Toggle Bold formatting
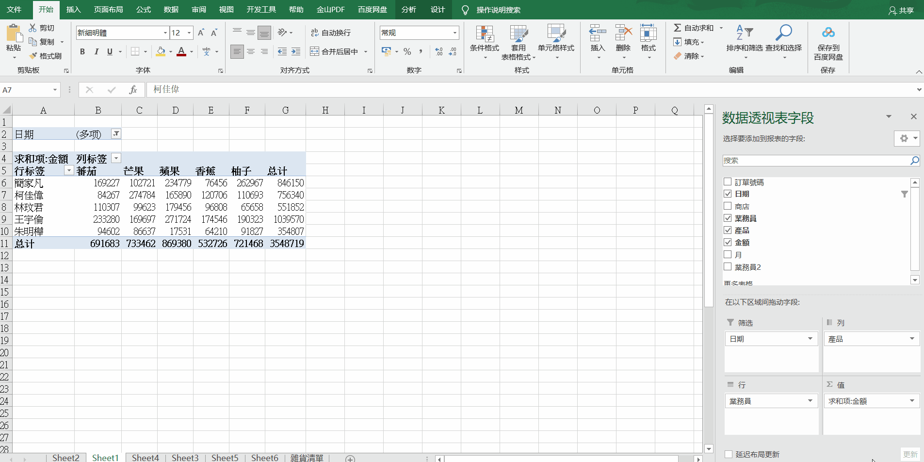924x462 pixels. point(82,51)
